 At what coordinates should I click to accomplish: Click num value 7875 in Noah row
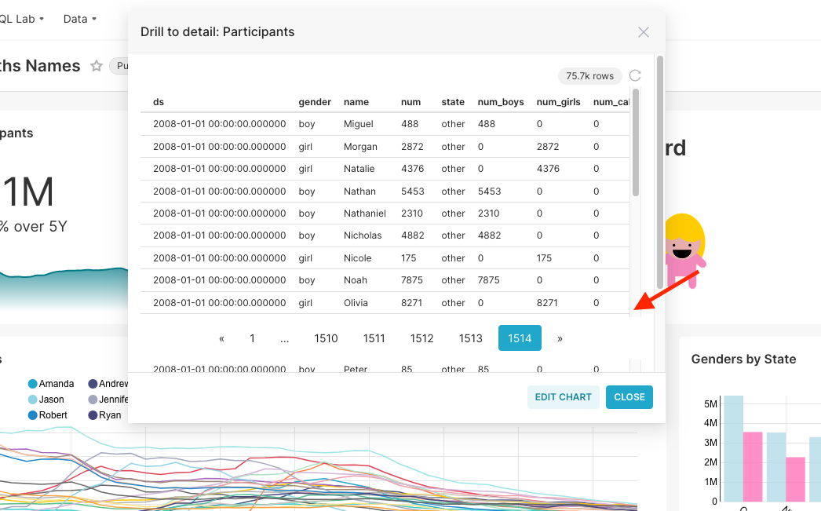[411, 280]
